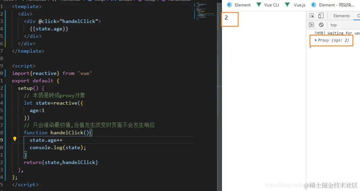Click the inspect element picker icon
Image resolution: width=360 pixels, height=191 pixels.
(x=312, y=16)
